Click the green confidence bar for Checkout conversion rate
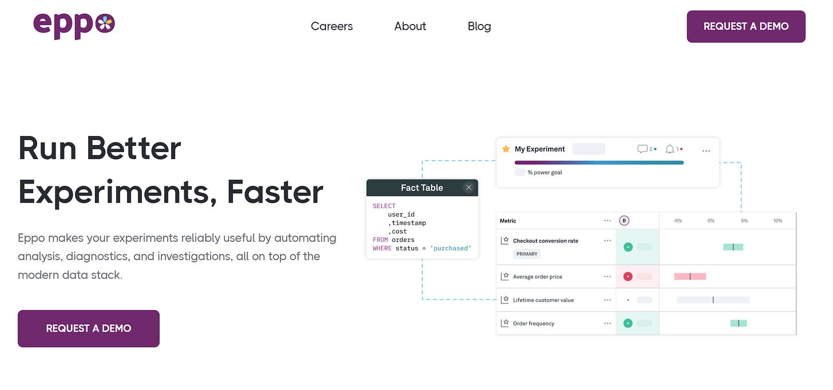Viewport: 833px width, 390px height. click(733, 247)
